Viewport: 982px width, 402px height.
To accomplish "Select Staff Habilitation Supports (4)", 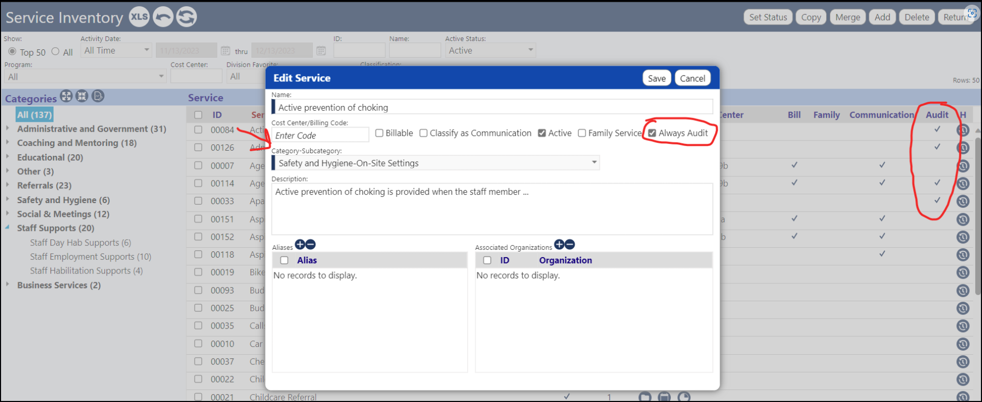I will pos(86,271).
